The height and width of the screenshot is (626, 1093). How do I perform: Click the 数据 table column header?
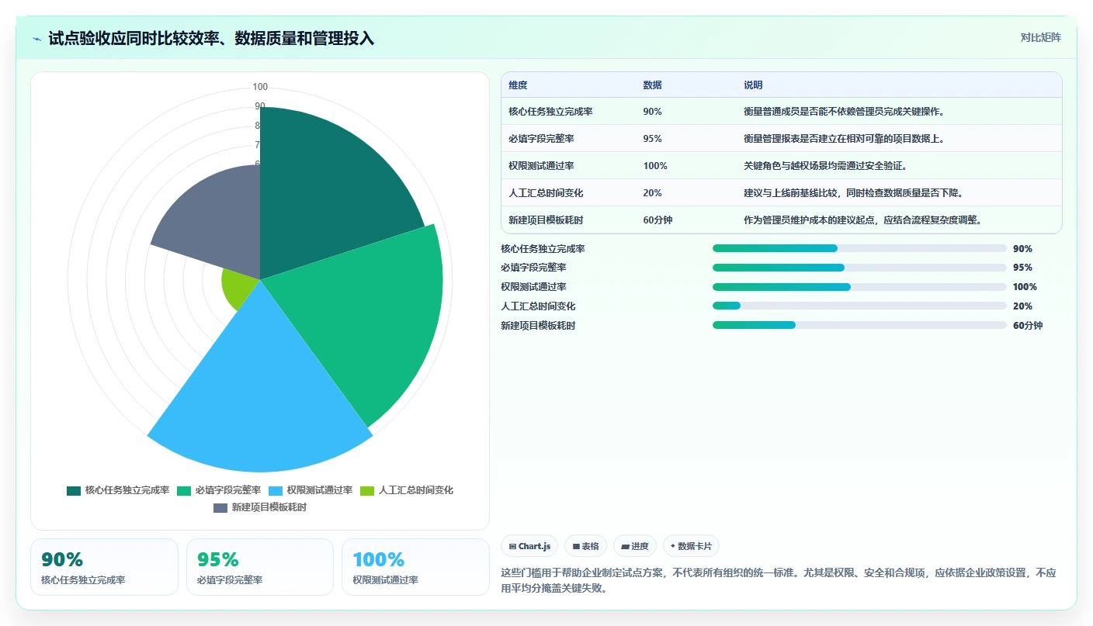pos(652,85)
